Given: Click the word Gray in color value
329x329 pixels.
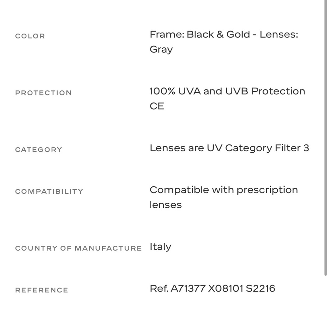Looking at the screenshot, I should (x=161, y=50).
